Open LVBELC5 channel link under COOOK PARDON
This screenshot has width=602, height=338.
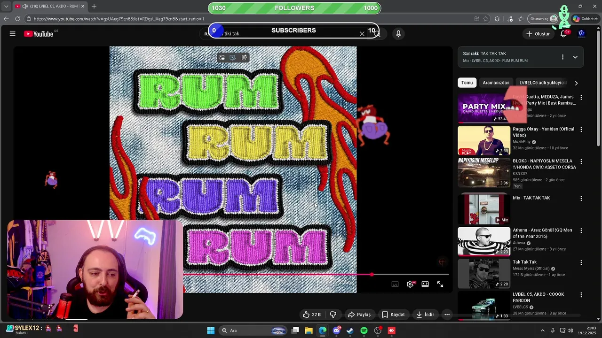tap(520, 307)
